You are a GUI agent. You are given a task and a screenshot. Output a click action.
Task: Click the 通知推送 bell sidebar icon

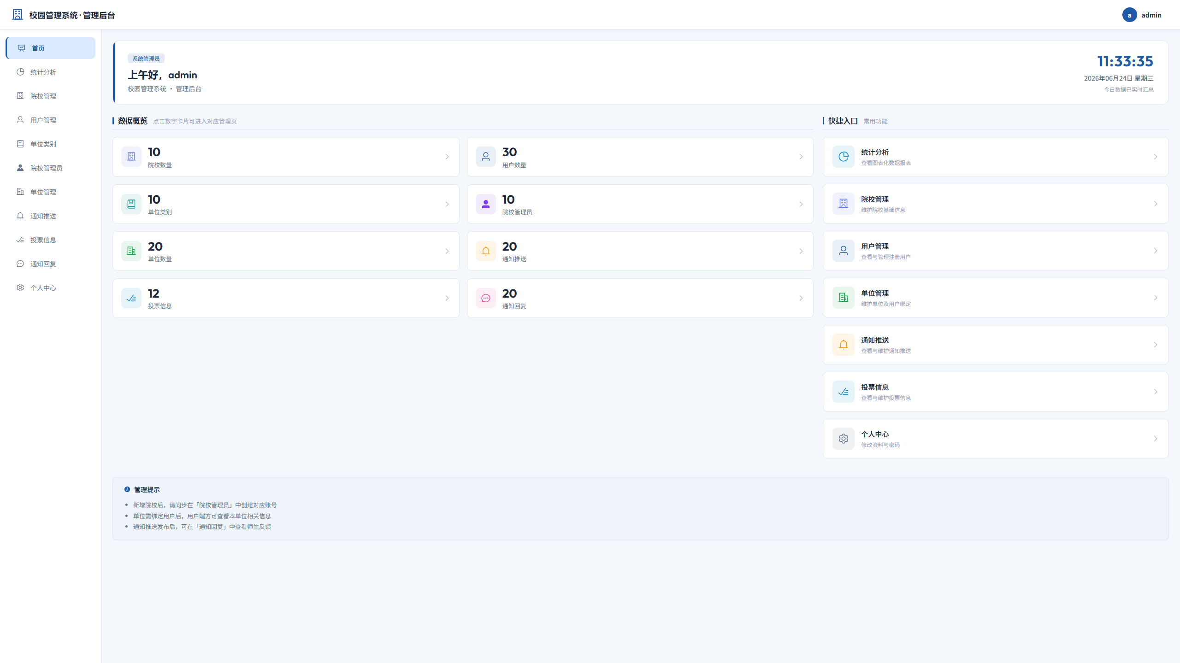click(x=20, y=216)
